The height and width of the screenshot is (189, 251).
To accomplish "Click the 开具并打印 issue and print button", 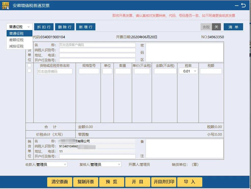I will [x=163, y=182].
